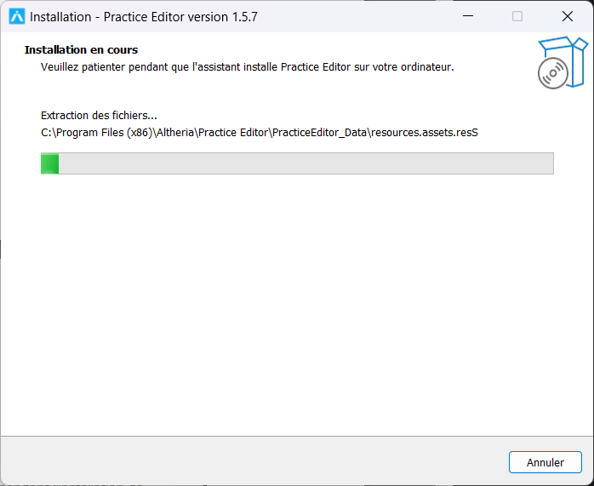Click the 'Installation en cours' heading

tap(81, 49)
